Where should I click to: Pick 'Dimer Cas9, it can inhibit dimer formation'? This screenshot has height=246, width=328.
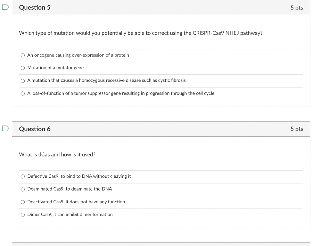[23, 215]
